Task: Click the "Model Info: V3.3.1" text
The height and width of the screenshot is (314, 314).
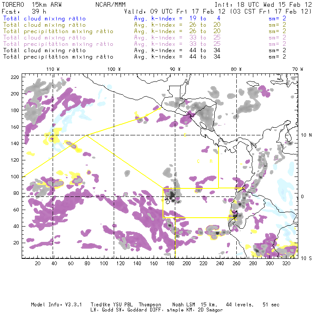Action: tap(56, 305)
